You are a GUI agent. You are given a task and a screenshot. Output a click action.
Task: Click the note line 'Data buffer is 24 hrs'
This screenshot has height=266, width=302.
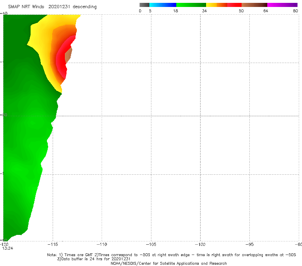tap(93, 259)
